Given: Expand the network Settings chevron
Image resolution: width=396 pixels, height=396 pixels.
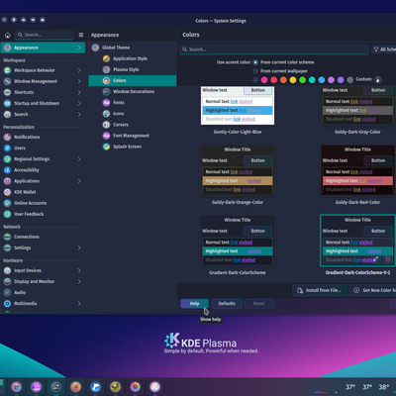Looking at the screenshot, I should pos(79,247).
